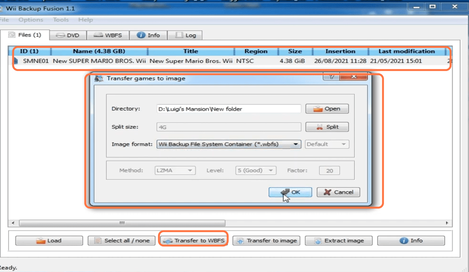Click the 'New SUPER MARIO BROS. Wii' name cell
The width and height of the screenshot is (469, 272).
pyautogui.click(x=99, y=61)
